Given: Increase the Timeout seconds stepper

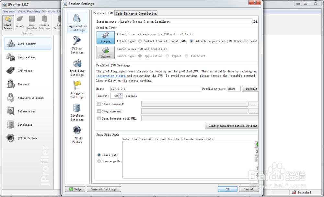Looking at the screenshot, I should click(121, 95).
